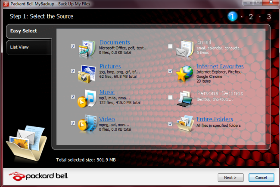The height and width of the screenshot is (187, 280).
Task: Switch to the Easy Select tab
Action: [29, 31]
